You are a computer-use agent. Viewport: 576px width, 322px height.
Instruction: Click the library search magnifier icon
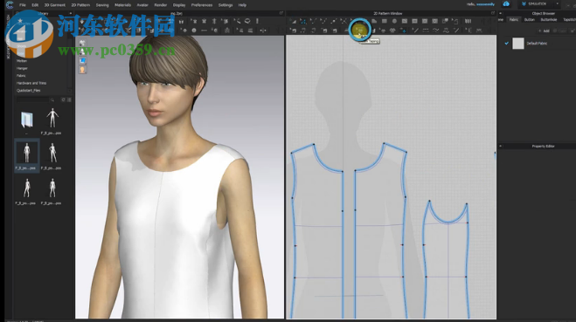pos(52,99)
